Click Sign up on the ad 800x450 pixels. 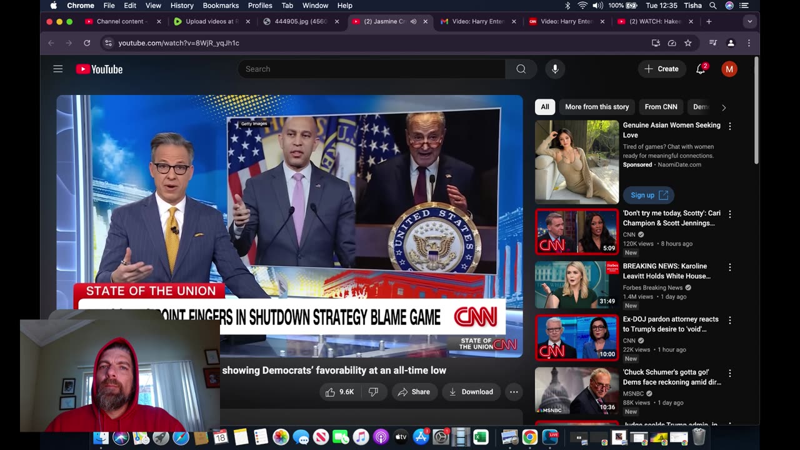point(648,195)
